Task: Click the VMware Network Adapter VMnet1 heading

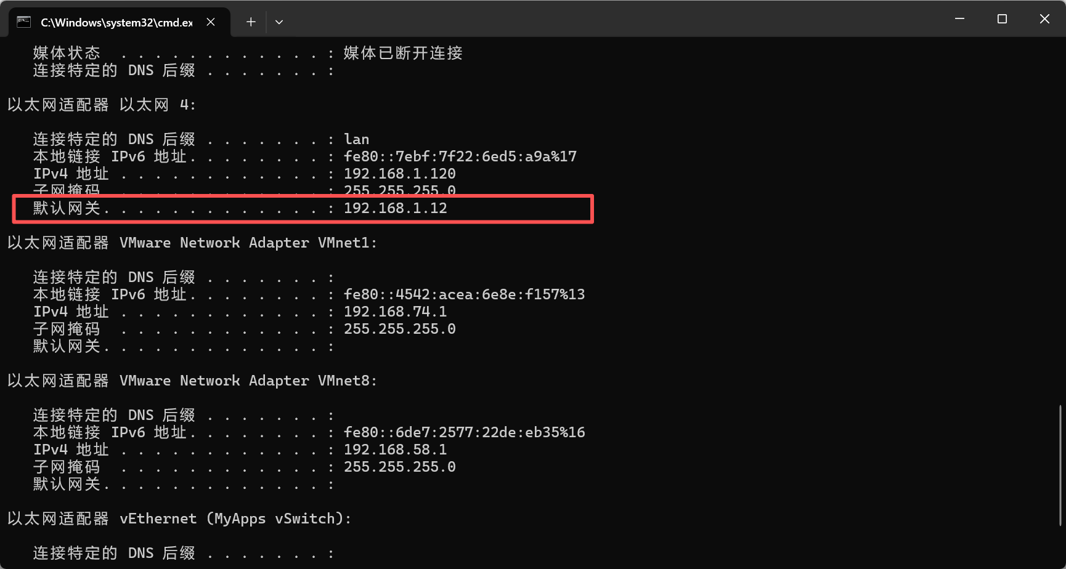Action: point(248,243)
